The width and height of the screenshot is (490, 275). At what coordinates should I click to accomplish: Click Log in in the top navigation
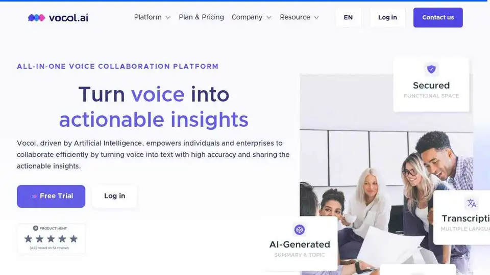tap(387, 17)
